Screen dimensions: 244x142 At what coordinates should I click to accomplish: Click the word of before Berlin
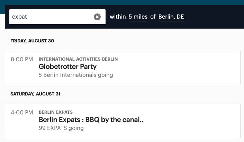[x=153, y=17]
